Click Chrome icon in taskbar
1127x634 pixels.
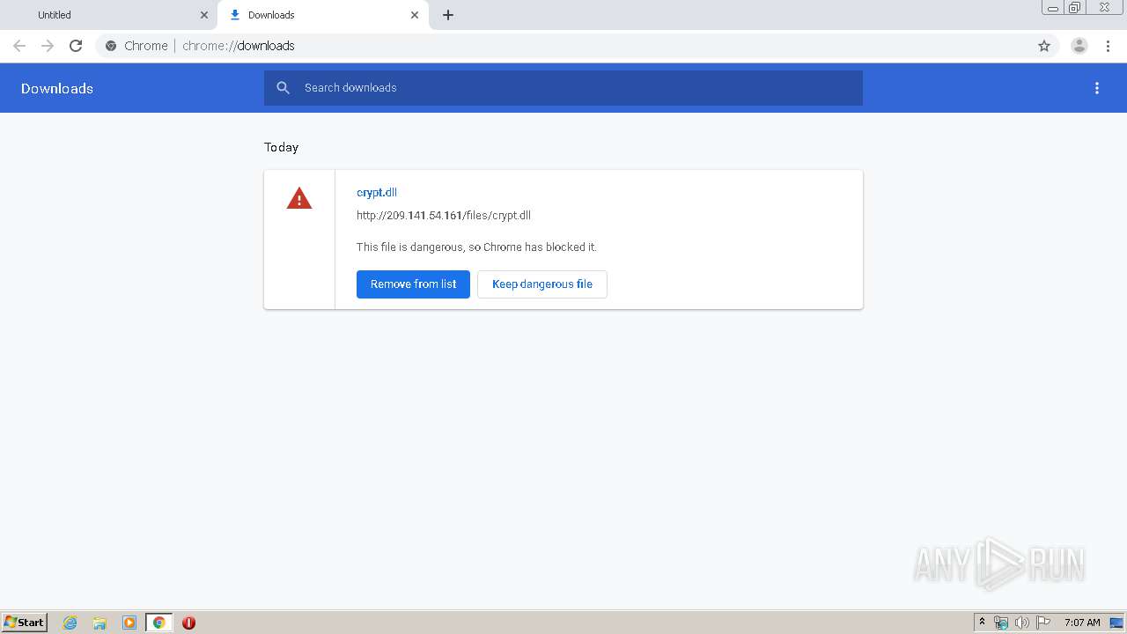158,623
